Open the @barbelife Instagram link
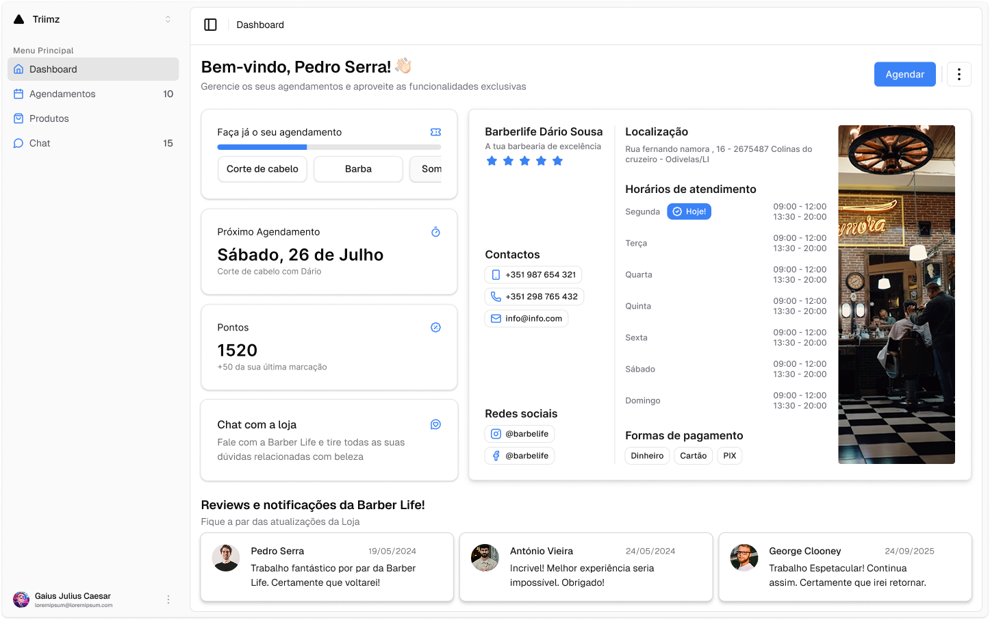Viewport: 990px width, 620px height. pyautogui.click(x=520, y=434)
